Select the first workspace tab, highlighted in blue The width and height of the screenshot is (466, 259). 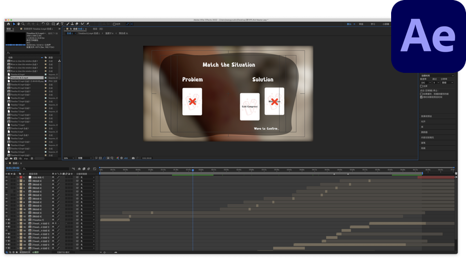(x=349, y=24)
